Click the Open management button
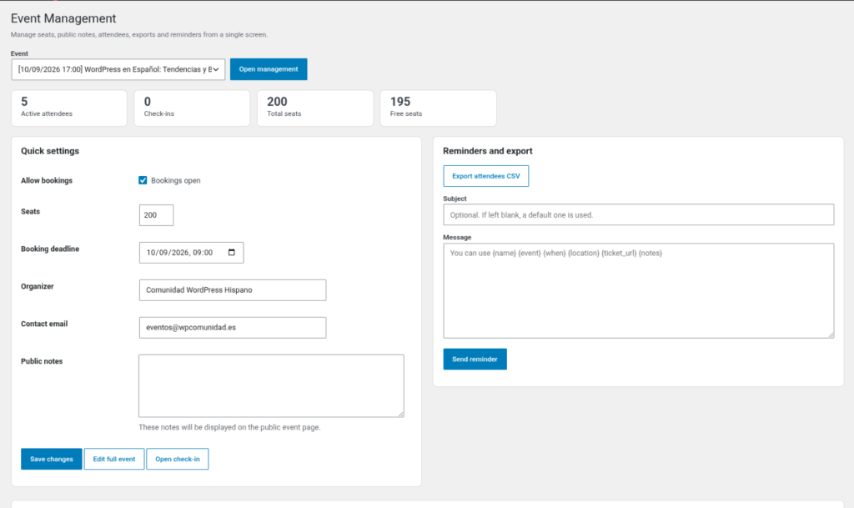Image resolution: width=854 pixels, height=508 pixels. coord(269,69)
